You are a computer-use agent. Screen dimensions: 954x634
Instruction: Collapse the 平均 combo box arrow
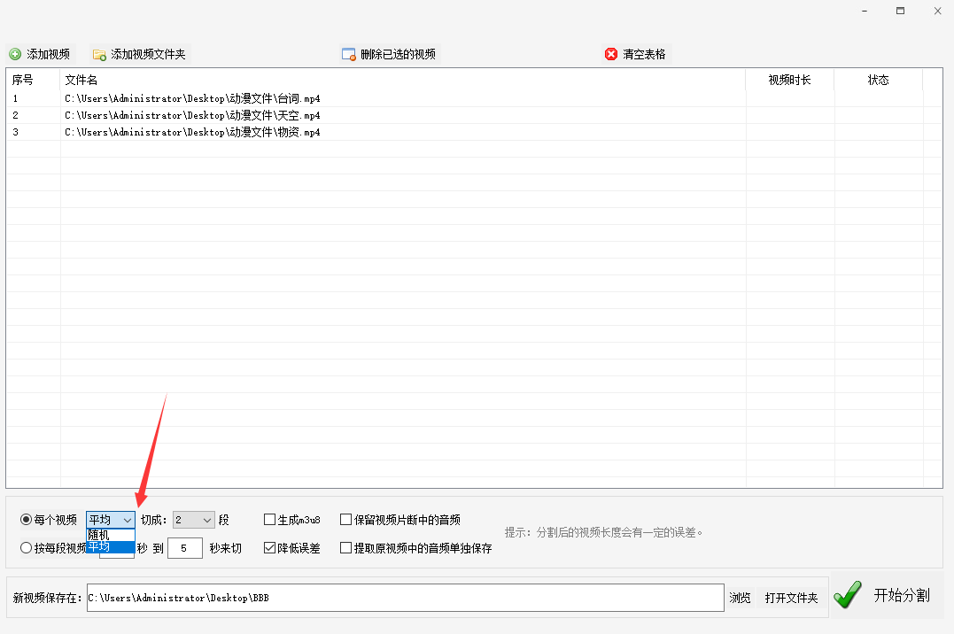[127, 520]
